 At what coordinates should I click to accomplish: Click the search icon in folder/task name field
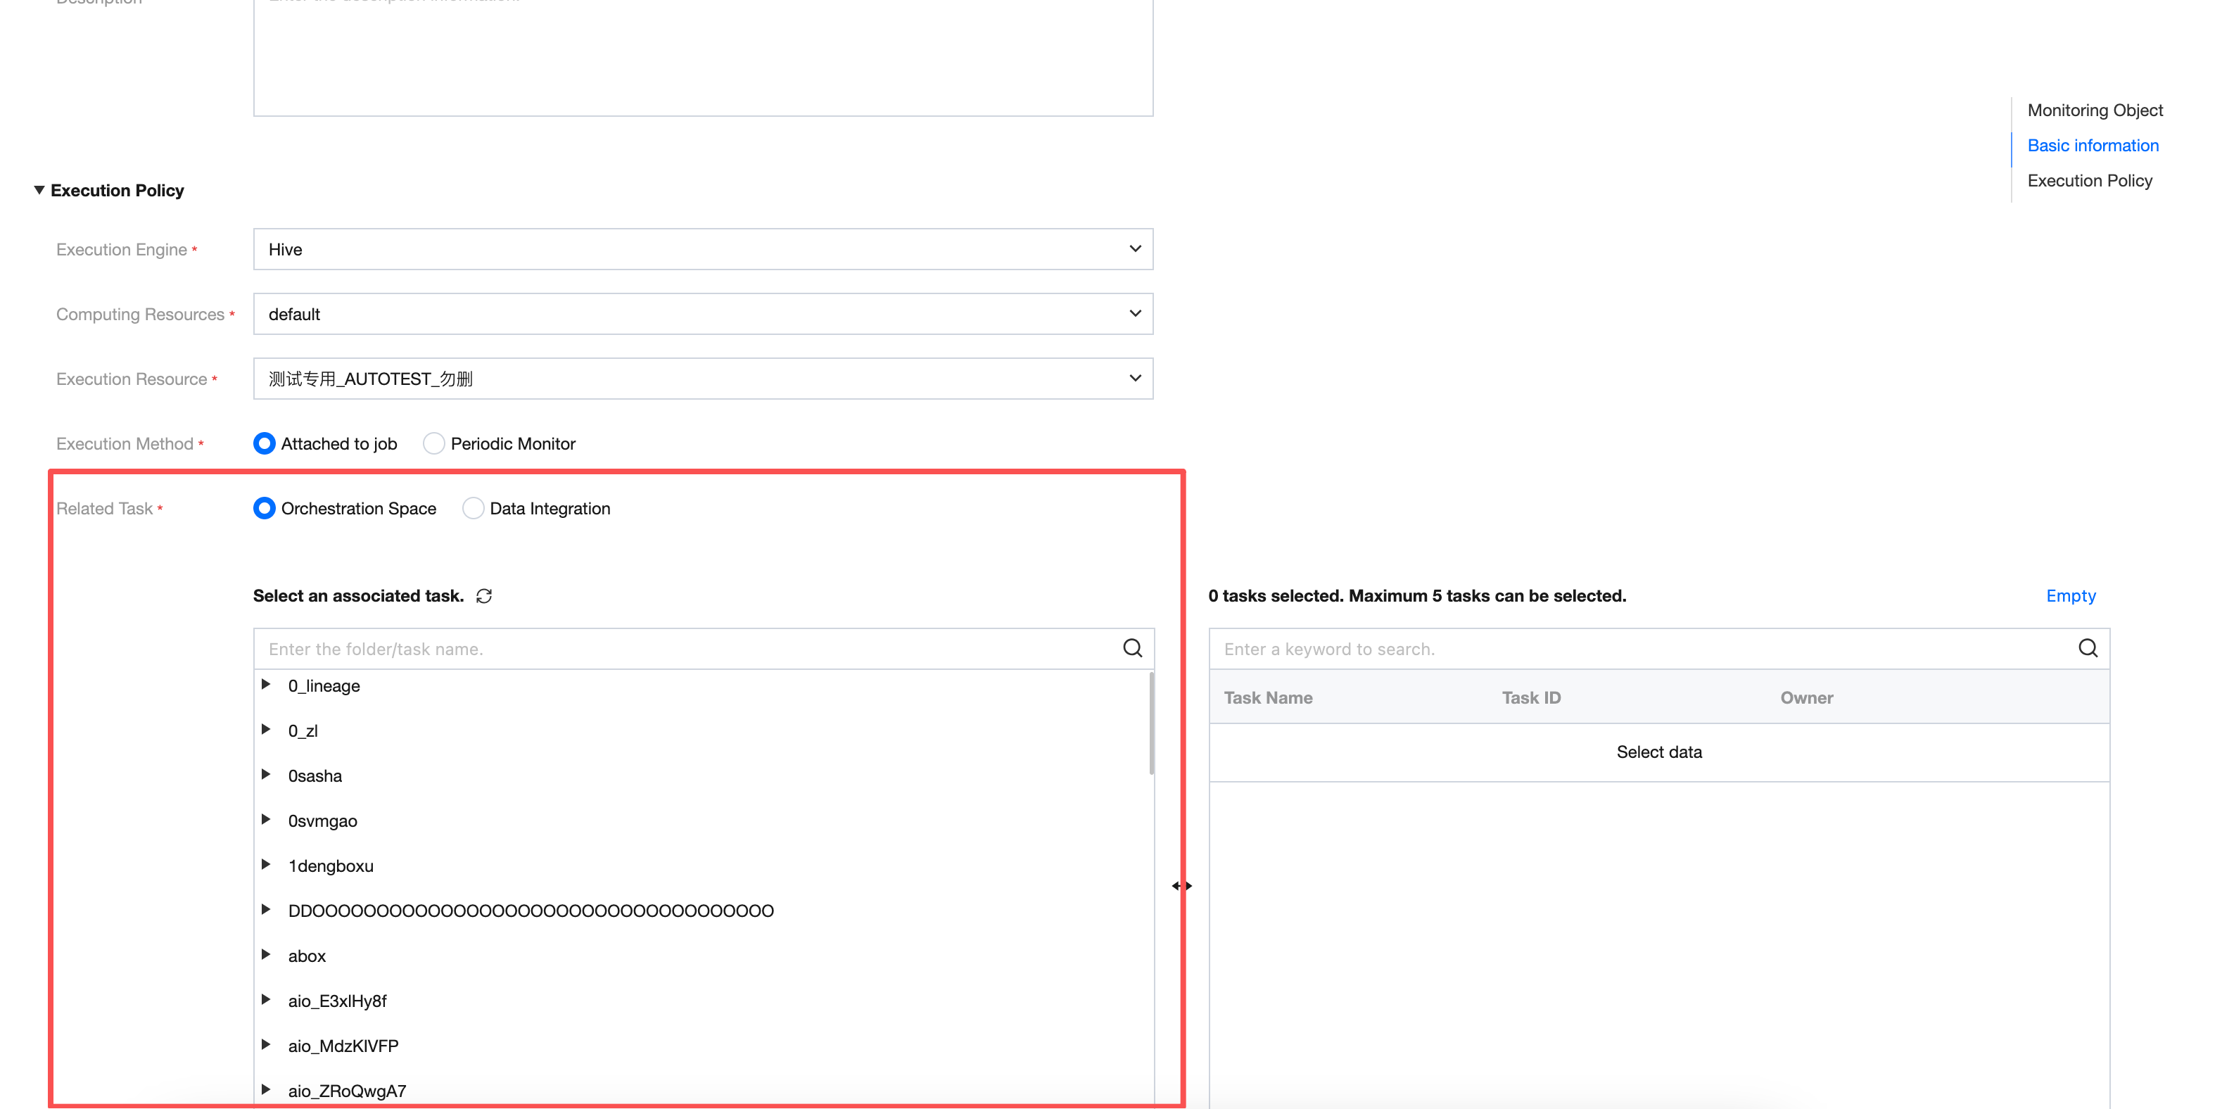click(x=1131, y=649)
